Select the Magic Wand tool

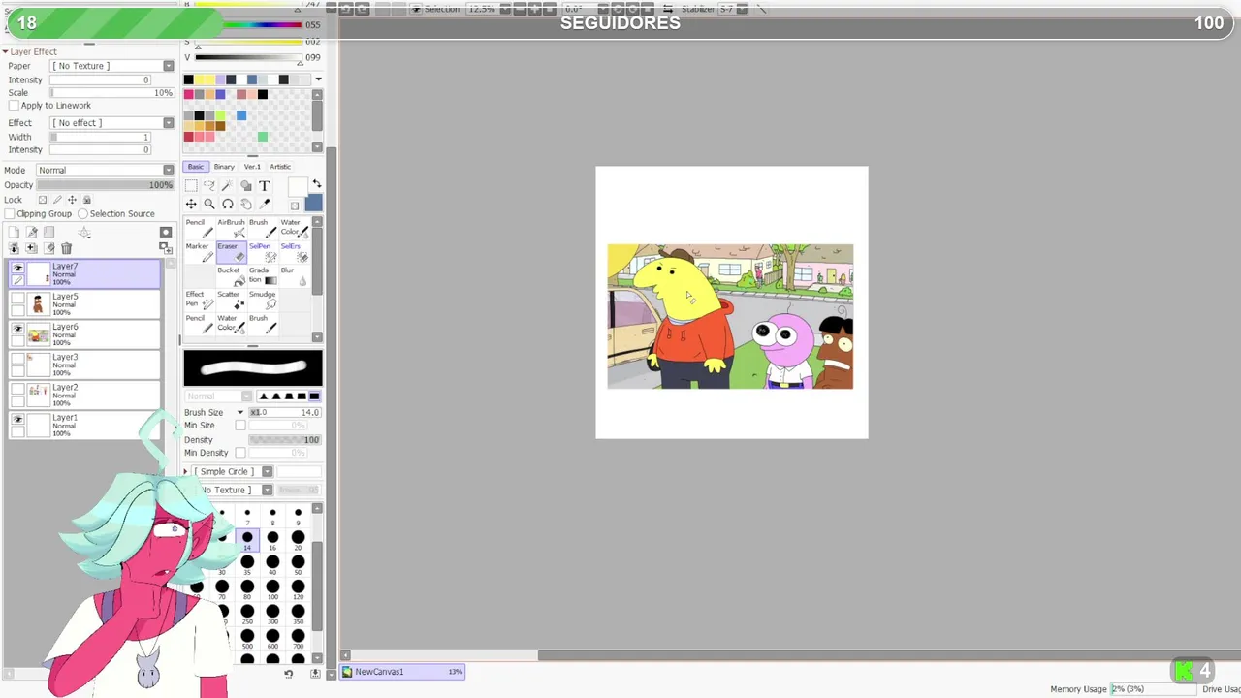pos(227,185)
